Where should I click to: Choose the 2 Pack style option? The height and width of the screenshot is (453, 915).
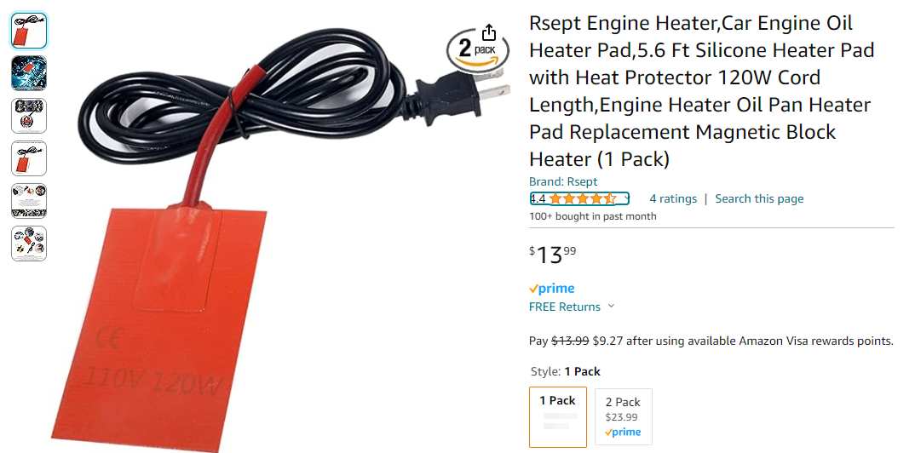pyautogui.click(x=624, y=417)
